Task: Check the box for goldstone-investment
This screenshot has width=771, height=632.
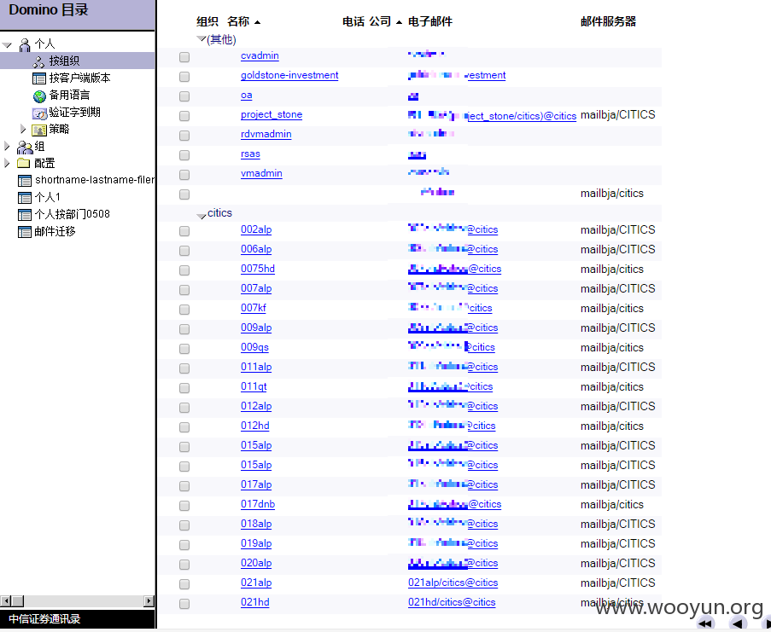Action: (184, 77)
